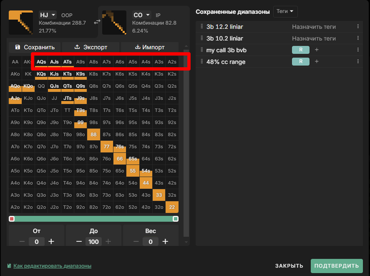Click the book icon beside help link

point(9,266)
